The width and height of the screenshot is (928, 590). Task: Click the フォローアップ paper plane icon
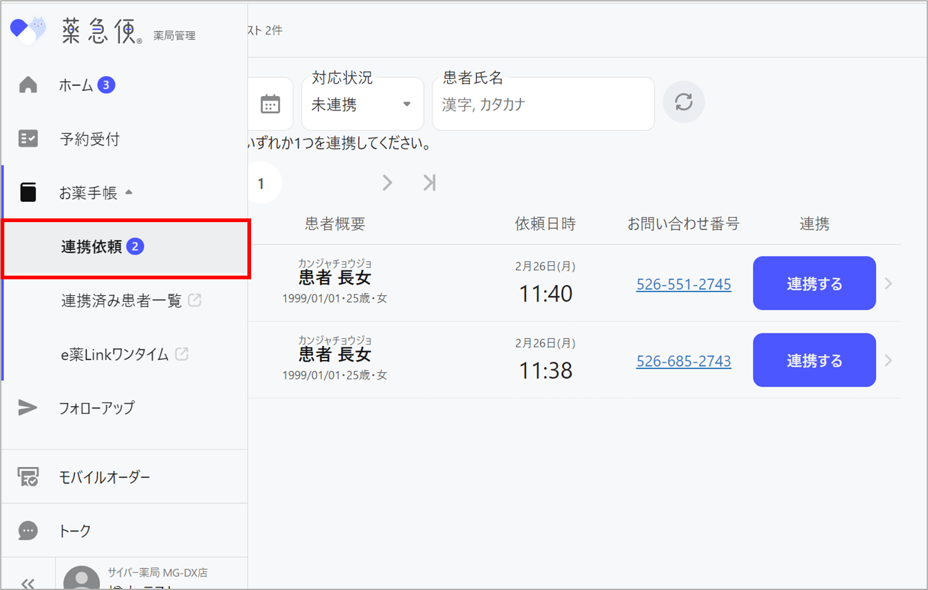click(x=28, y=407)
